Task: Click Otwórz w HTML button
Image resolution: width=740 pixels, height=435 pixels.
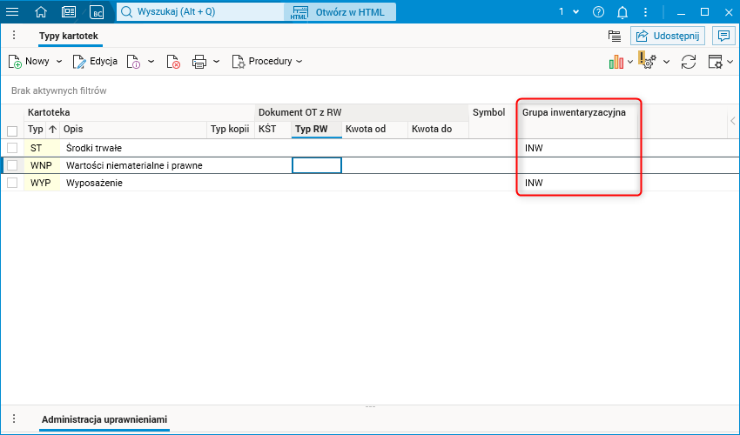Action: point(340,12)
